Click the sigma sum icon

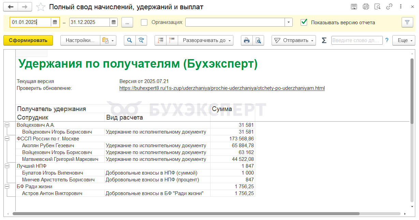click(324, 40)
